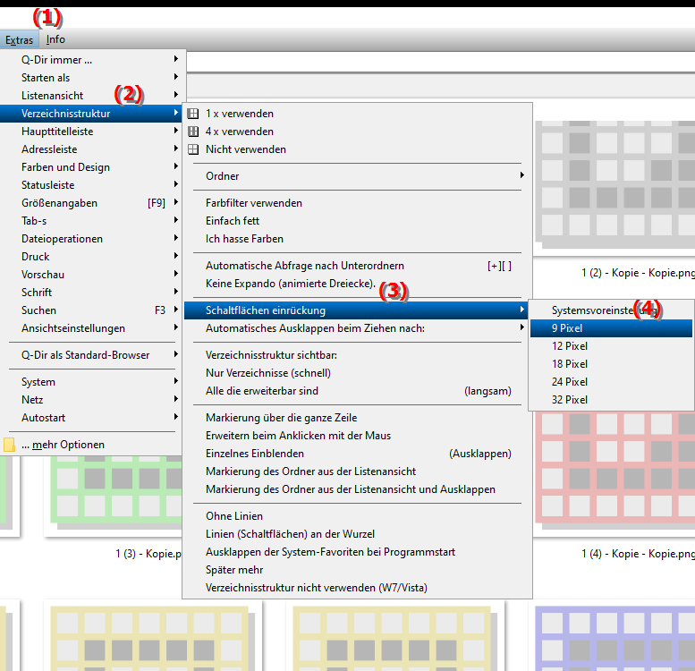
Task: Toggle 'Linien (Schaltflächen) an der Wurzel'
Action: (357, 534)
